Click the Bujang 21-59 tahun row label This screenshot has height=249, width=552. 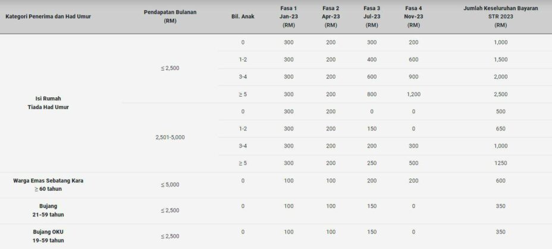48,210
